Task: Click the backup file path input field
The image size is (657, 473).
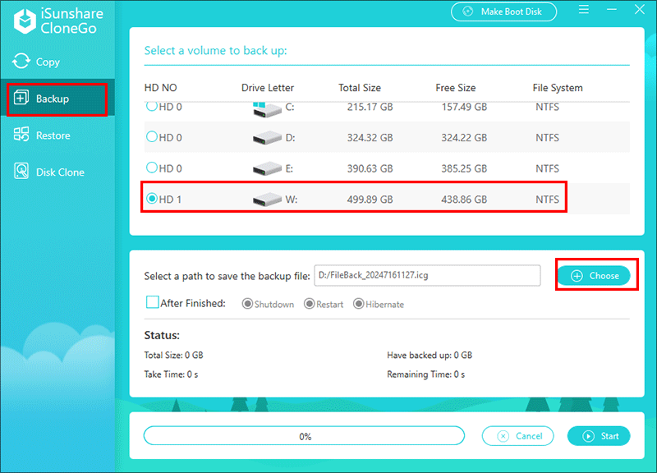Action: 427,276
